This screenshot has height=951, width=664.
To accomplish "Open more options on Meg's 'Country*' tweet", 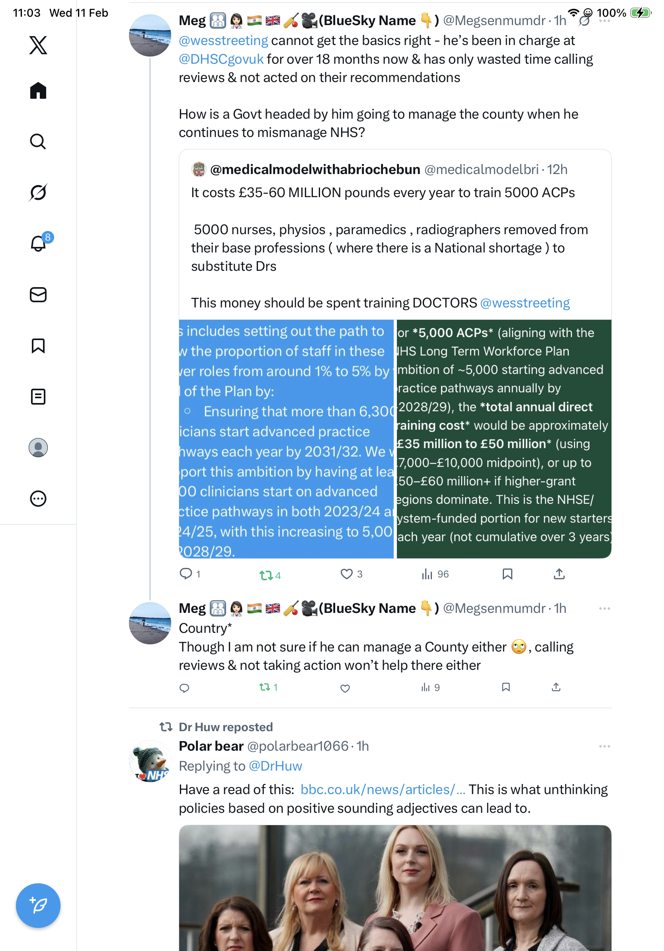I will pyautogui.click(x=604, y=608).
